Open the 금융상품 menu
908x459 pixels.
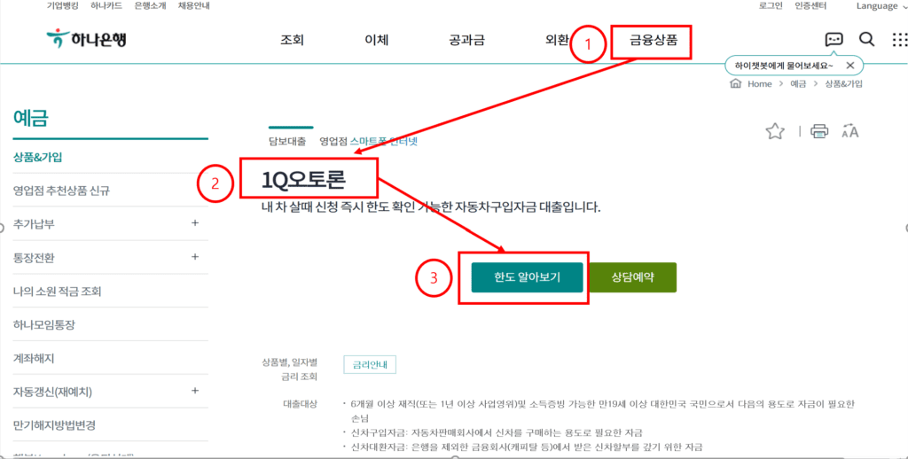654,41
